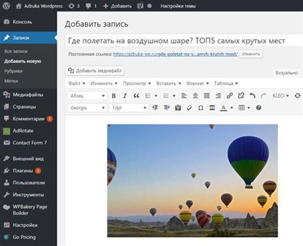The height and width of the screenshot is (246, 303).
Task: Align text right
Action: (x=218, y=96)
